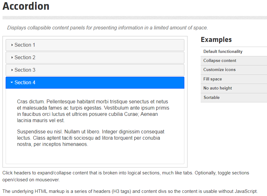The height and width of the screenshot is (196, 267).
Task: Click the 'The underlying HTML markup' paragraph
Action: point(130,191)
